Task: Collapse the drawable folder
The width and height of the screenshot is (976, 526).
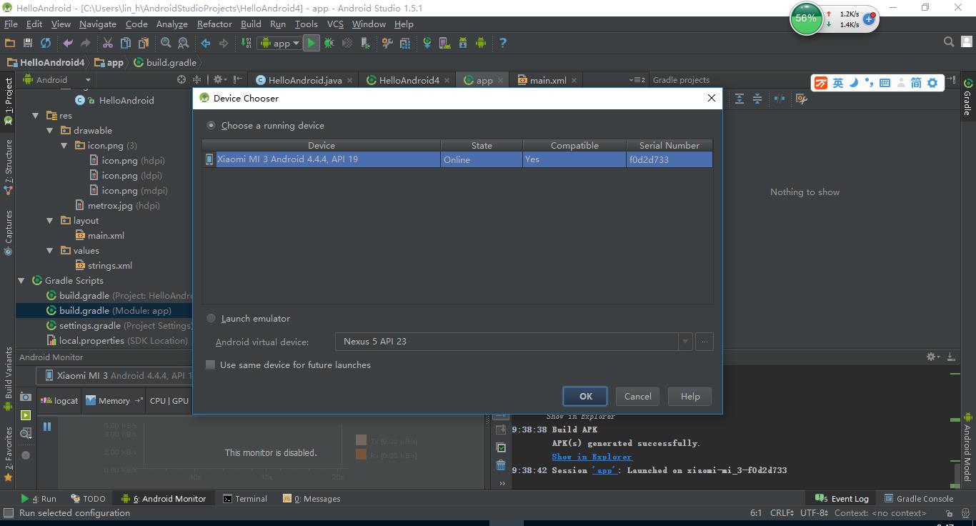Action: pyautogui.click(x=50, y=130)
